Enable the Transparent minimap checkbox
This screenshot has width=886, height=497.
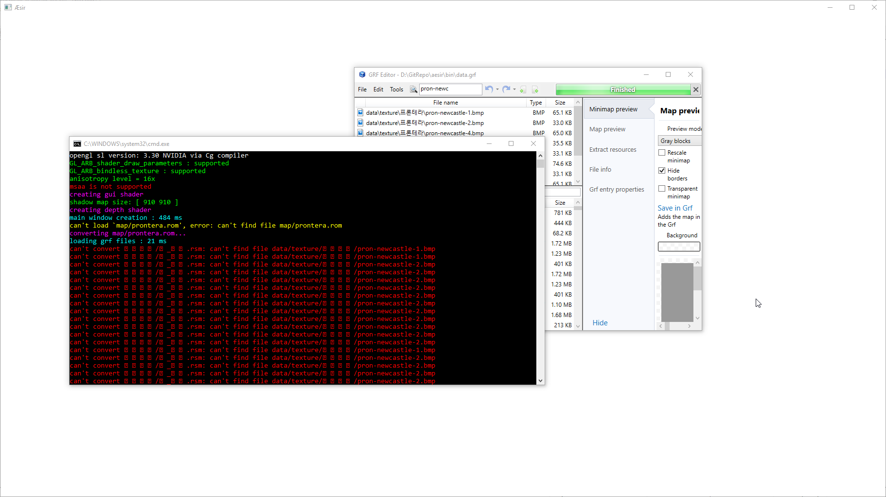tap(662, 189)
